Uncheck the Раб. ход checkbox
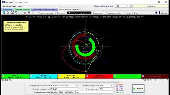The height and width of the screenshot is (95, 170). [x=59, y=76]
